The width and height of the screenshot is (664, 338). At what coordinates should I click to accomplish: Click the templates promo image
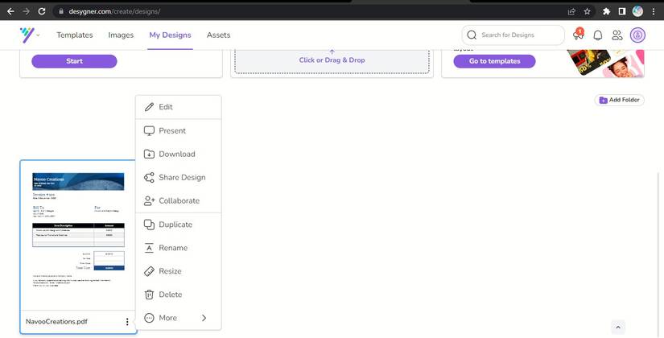(x=605, y=63)
